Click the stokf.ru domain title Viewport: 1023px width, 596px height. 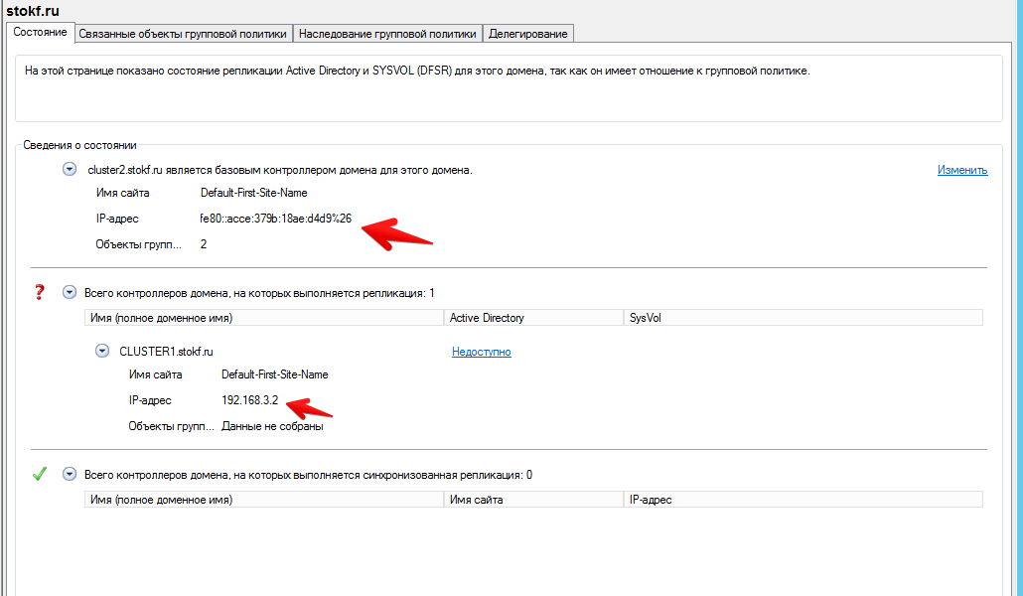click(x=33, y=11)
